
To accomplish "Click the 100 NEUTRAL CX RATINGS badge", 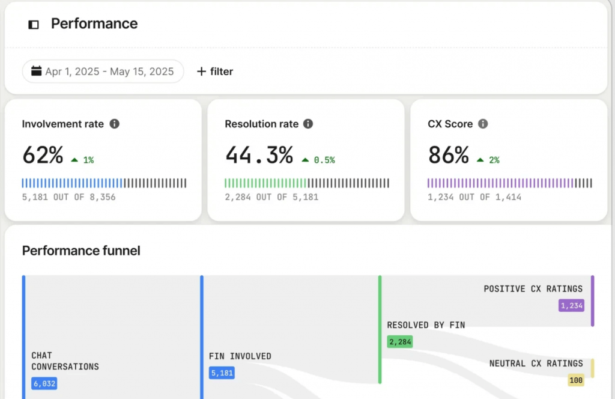I will (x=575, y=380).
